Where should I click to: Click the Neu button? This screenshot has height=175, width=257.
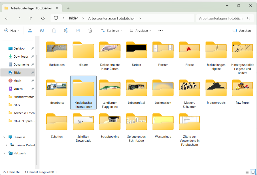point(12,30)
